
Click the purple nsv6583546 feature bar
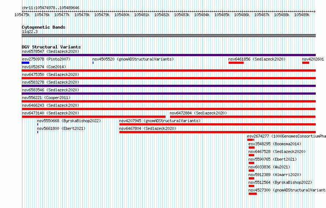[168, 94]
